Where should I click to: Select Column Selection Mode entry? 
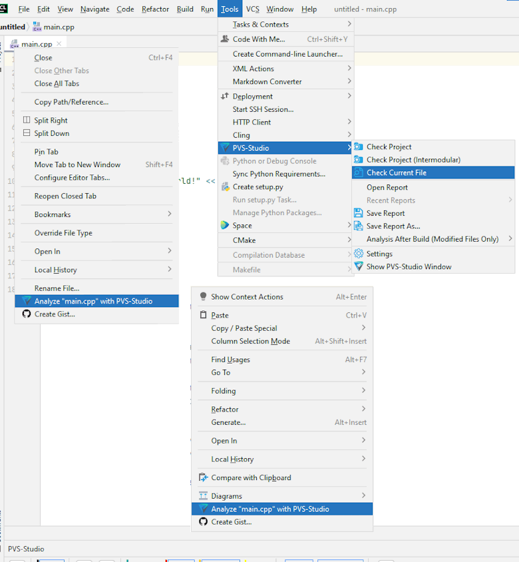pyautogui.click(x=250, y=341)
